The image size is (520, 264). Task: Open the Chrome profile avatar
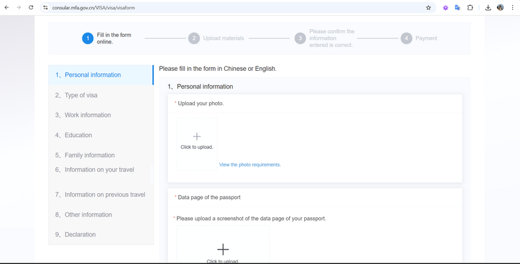pyautogui.click(x=500, y=7)
